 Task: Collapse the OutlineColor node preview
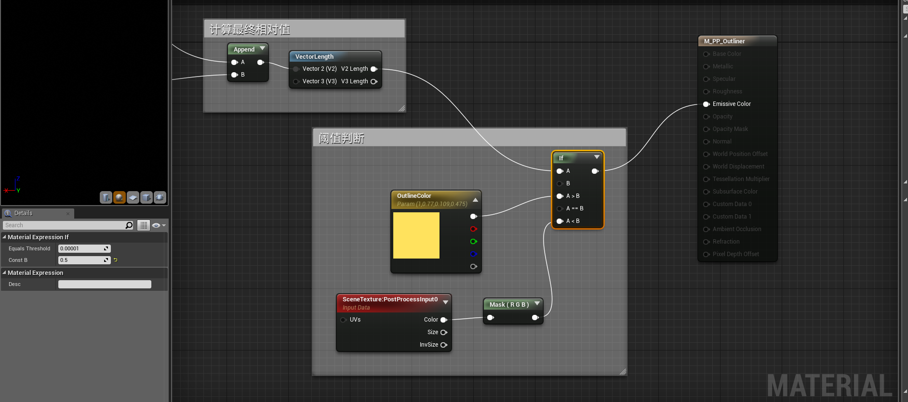tap(475, 199)
